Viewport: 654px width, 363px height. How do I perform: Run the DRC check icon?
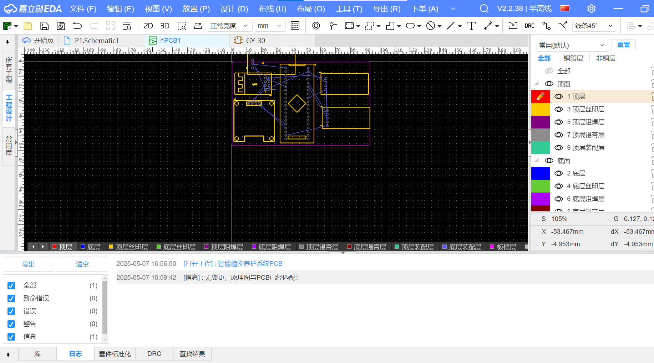529,26
